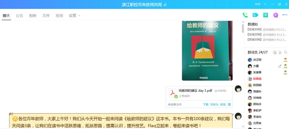Click 徐正刚's avatar in member list
Image resolution: width=289 pixels, height=129 pixels.
tap(250, 60)
